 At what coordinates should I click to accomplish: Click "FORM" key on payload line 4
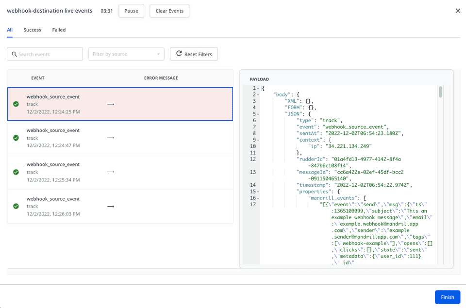pos(293,108)
